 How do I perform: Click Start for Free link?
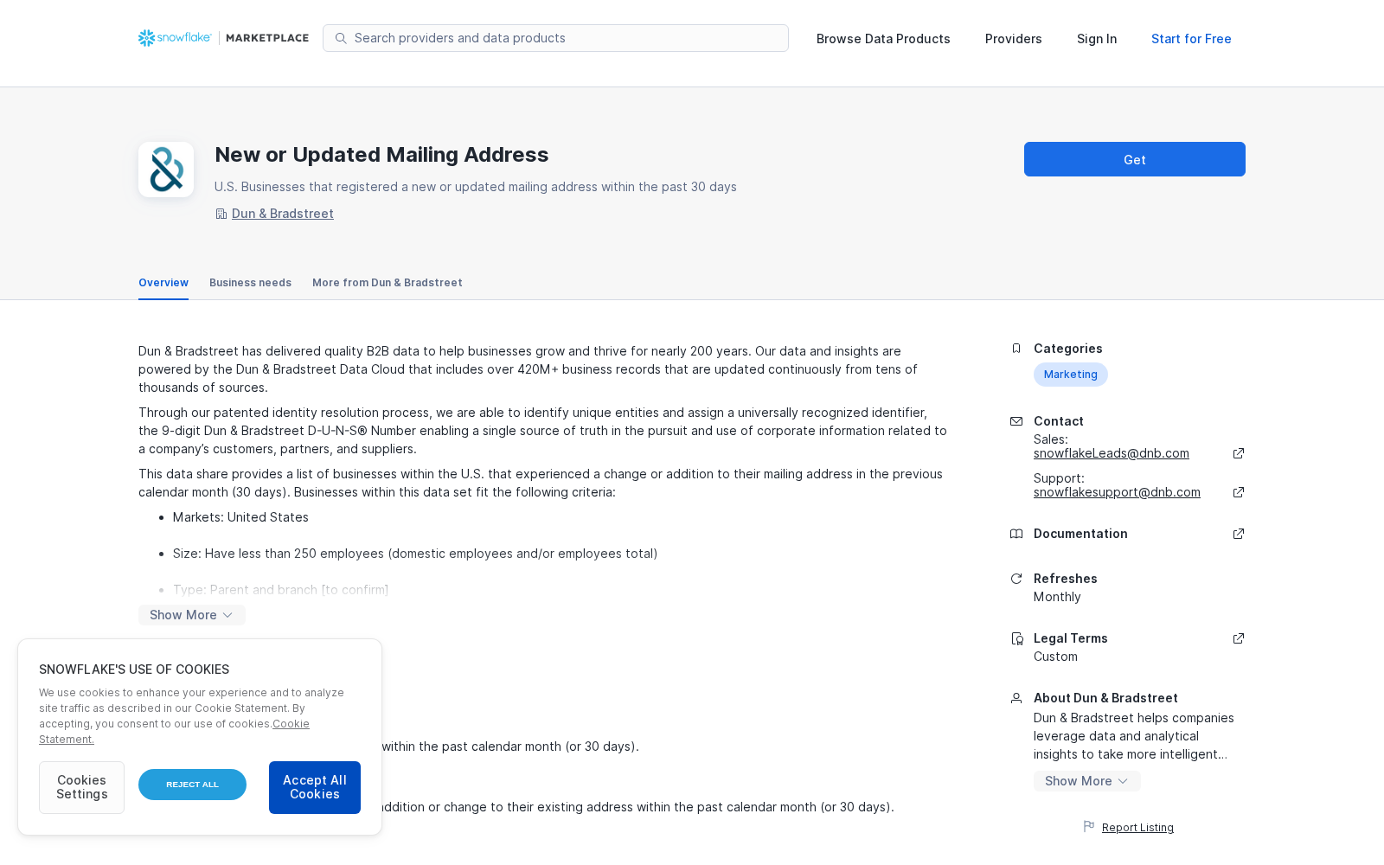click(x=1191, y=39)
